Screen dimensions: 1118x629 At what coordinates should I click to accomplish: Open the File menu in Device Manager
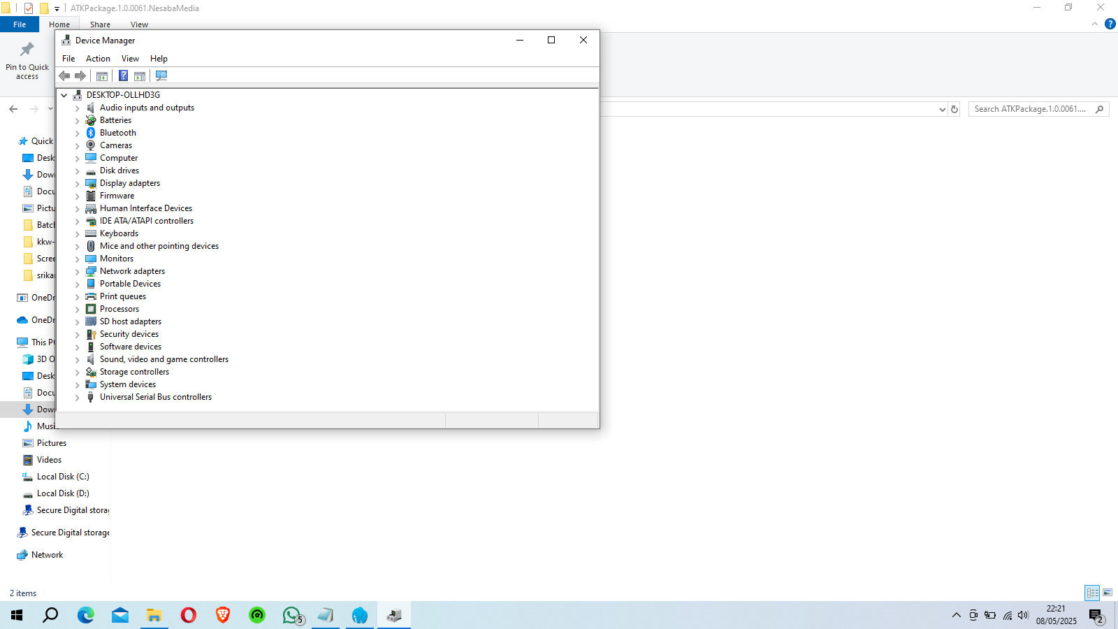pyautogui.click(x=68, y=59)
